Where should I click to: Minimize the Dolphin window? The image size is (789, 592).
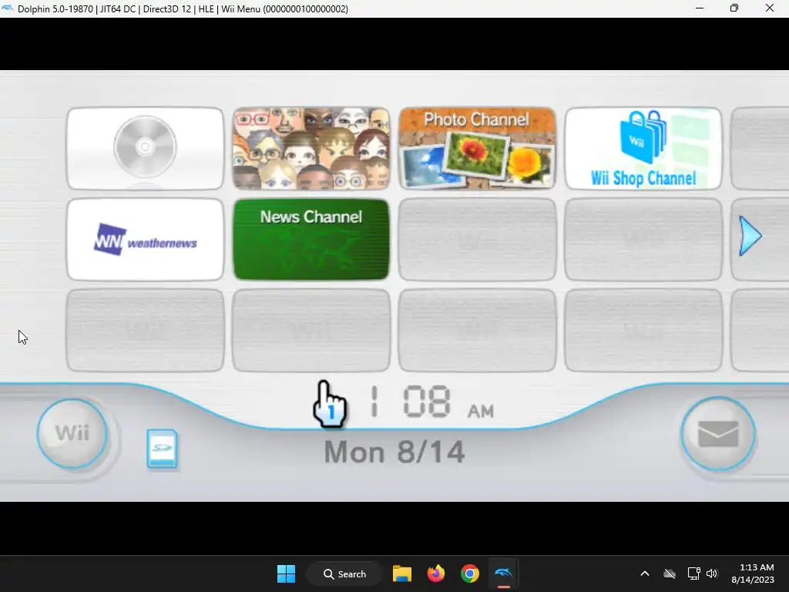tap(700, 8)
